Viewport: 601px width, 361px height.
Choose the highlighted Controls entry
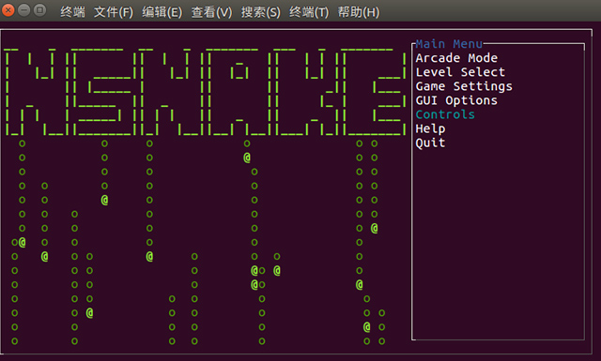tap(445, 114)
